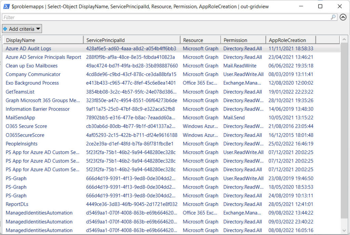
Task: Click the date 28/05/2021 12:41:01
Action: click(x=291, y=204)
